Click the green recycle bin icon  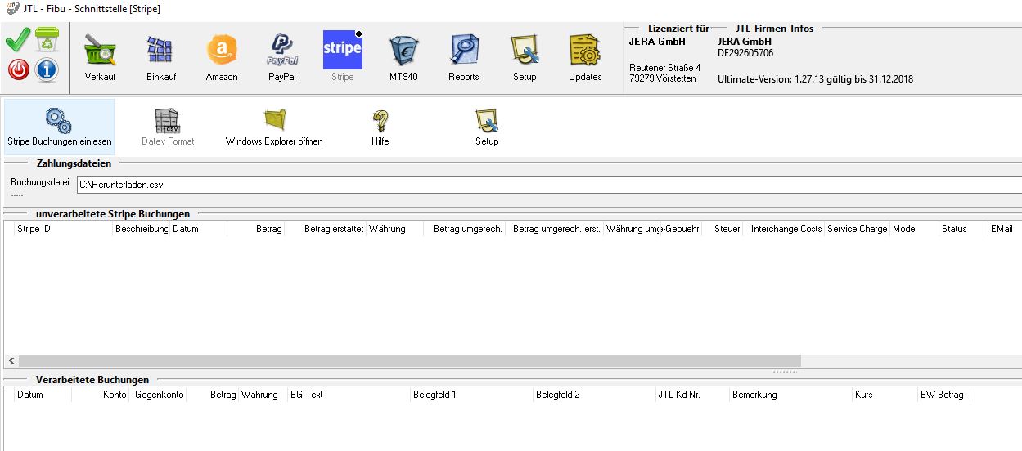pos(47,39)
